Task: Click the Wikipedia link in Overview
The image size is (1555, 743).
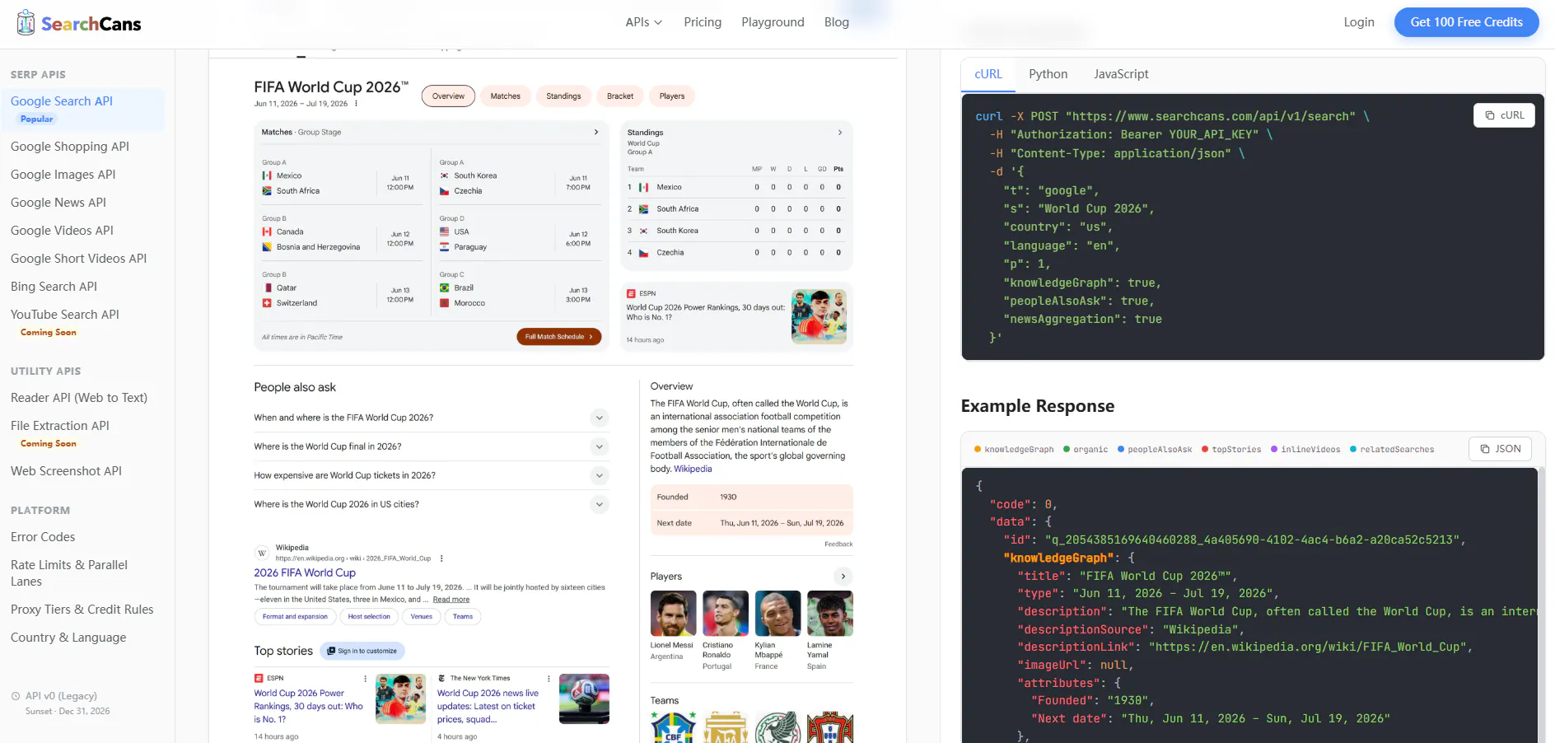Action: (693, 469)
